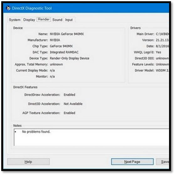Click the NVIDIA GeForce 940MX device name
Viewport: 175px width, 175px height.
[x=67, y=34]
